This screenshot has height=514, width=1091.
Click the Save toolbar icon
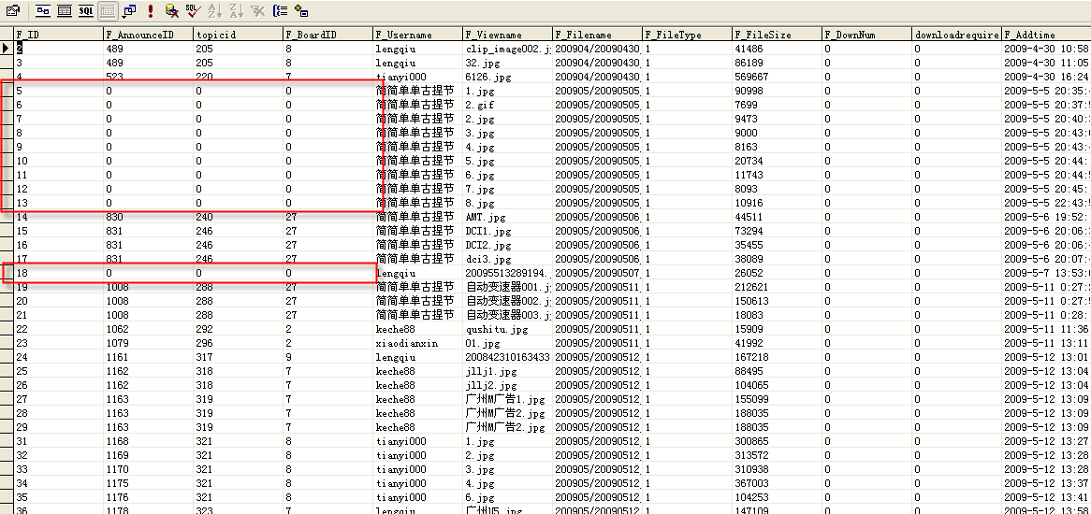click(x=12, y=10)
